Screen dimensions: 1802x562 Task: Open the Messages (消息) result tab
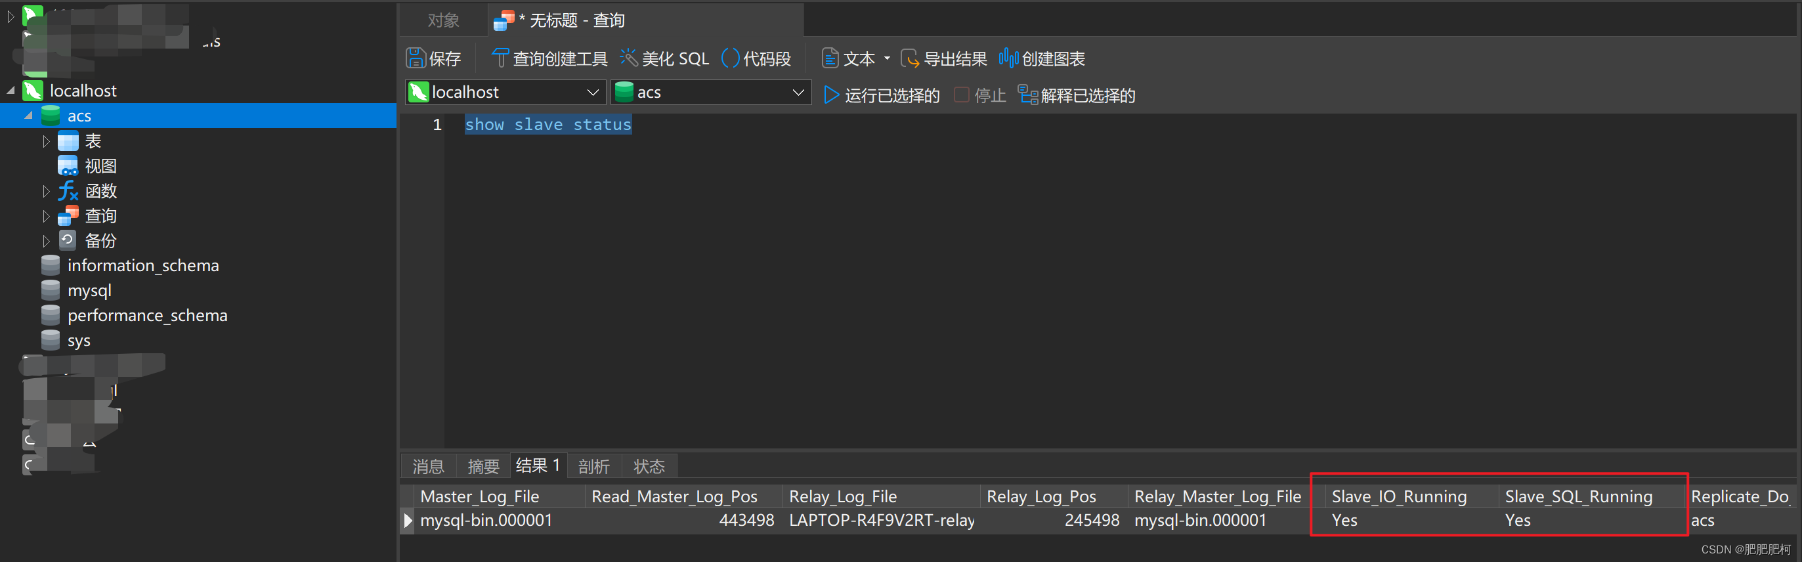click(428, 466)
